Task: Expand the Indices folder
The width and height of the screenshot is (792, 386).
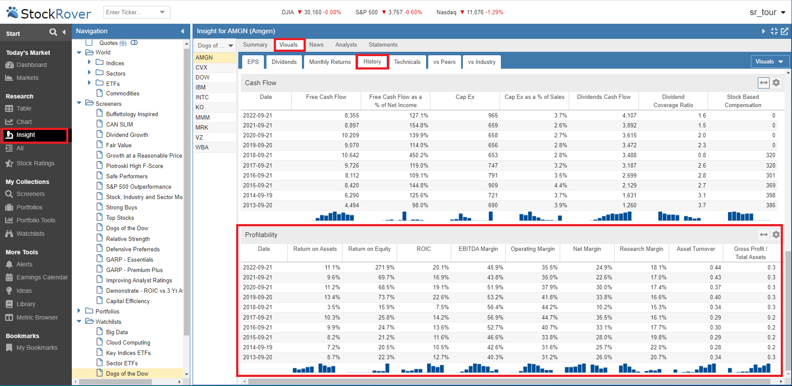Action: pyautogui.click(x=89, y=62)
